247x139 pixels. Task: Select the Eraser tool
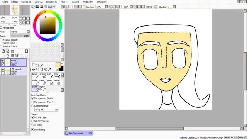coord(42,82)
